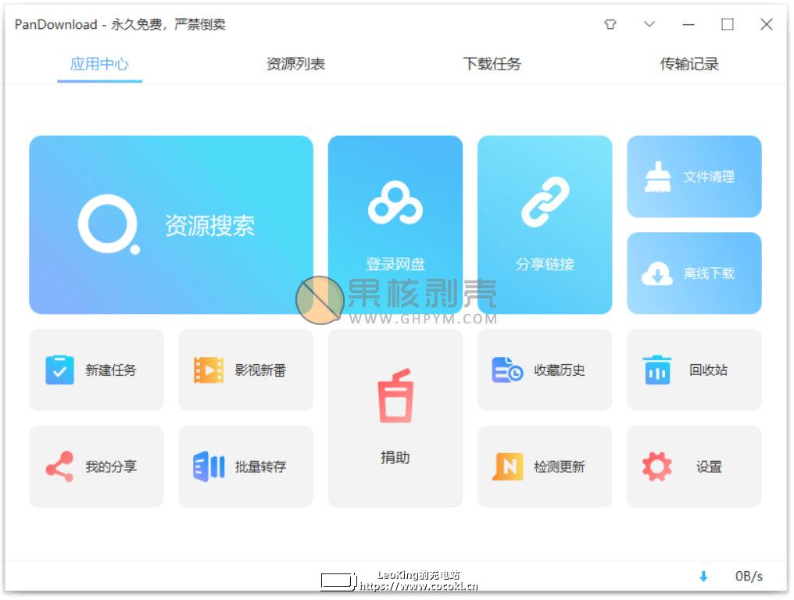Click the 我的分享 share icon
794x600 pixels.
[59, 466]
